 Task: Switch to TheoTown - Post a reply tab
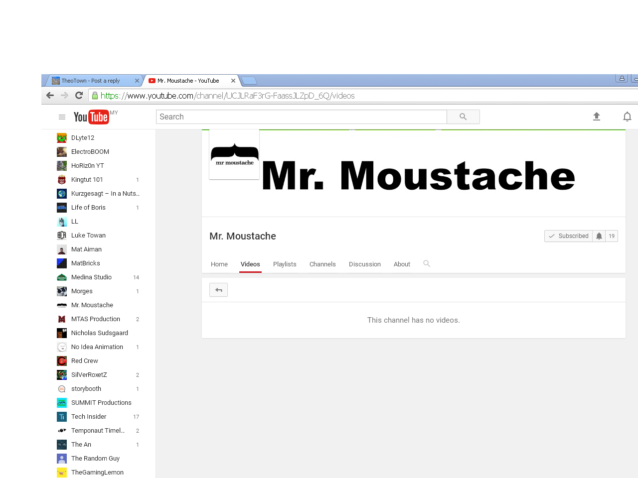coord(95,81)
